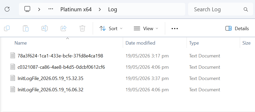Select the Copy toolbar icon

(x=7, y=28)
